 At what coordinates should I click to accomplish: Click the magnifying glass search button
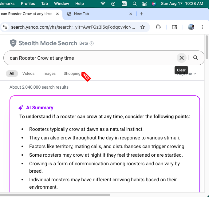tap(195, 58)
